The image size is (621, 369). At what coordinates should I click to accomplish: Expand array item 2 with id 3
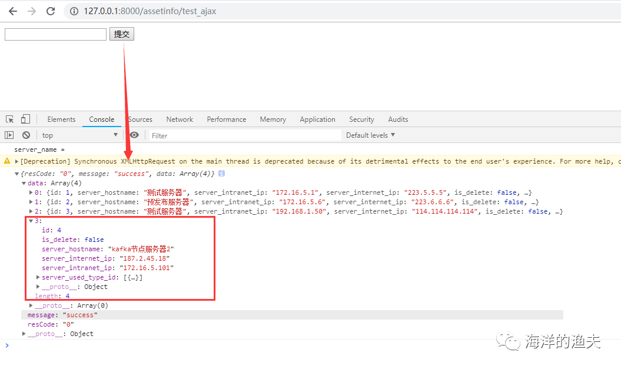click(x=31, y=211)
